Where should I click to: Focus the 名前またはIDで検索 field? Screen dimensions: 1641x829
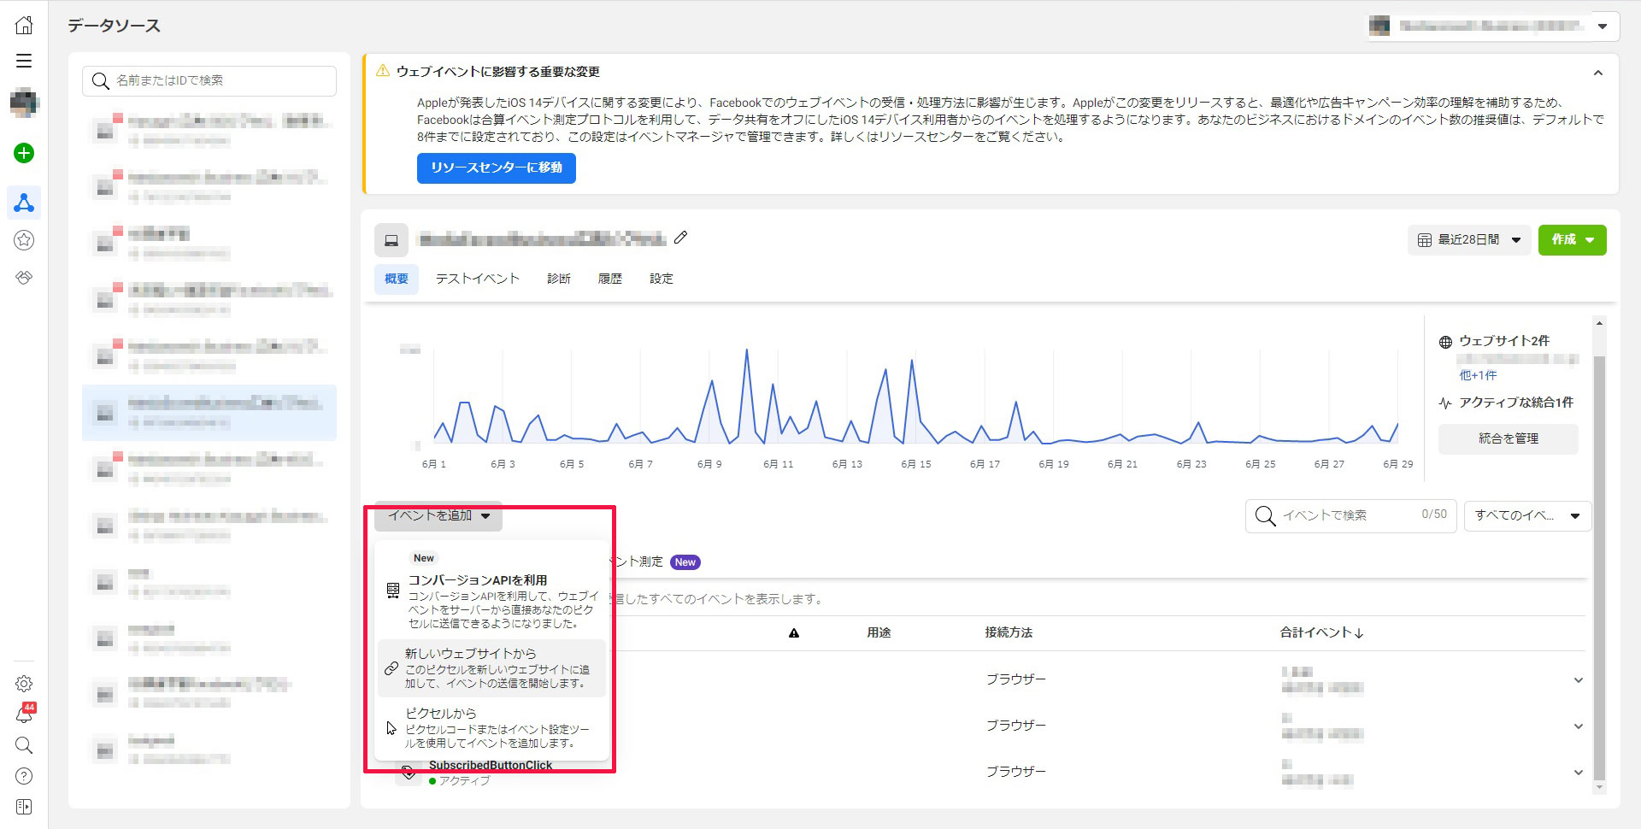point(209,81)
